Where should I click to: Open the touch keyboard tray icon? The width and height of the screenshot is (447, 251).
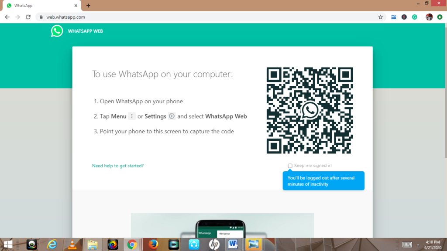pyautogui.click(x=407, y=244)
